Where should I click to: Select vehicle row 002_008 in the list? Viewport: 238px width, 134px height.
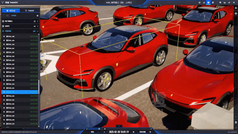tap(20, 76)
